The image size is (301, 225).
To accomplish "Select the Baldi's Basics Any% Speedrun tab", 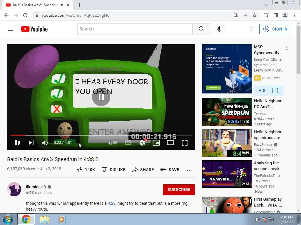I will click(35, 5).
